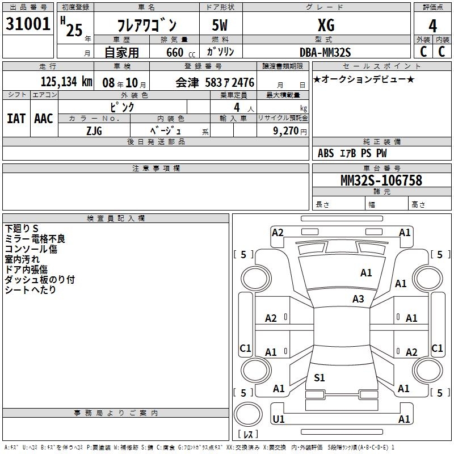Click the model code DBA-MM32S
The image size is (454, 454).
(x=325, y=52)
